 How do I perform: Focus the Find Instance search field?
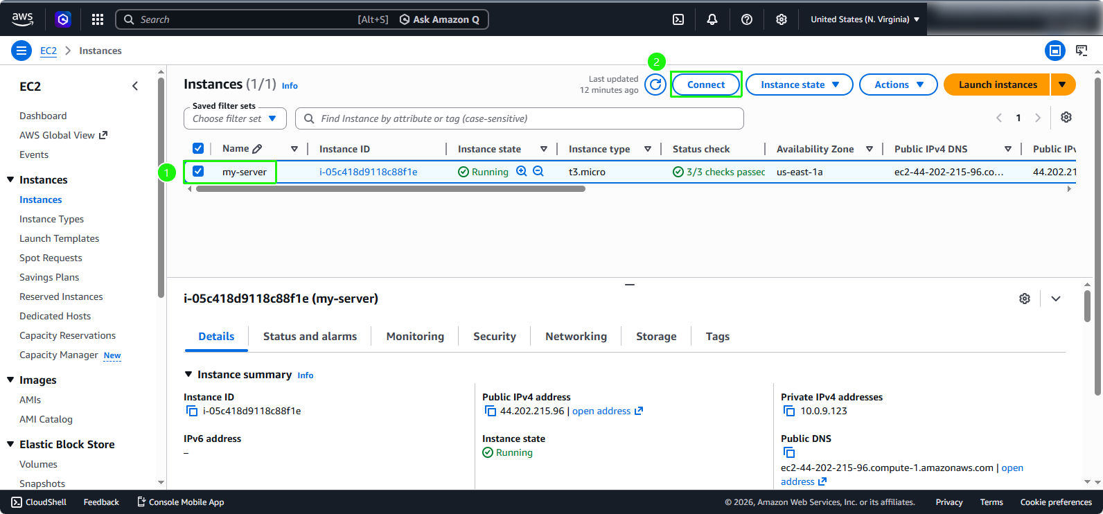[519, 118]
